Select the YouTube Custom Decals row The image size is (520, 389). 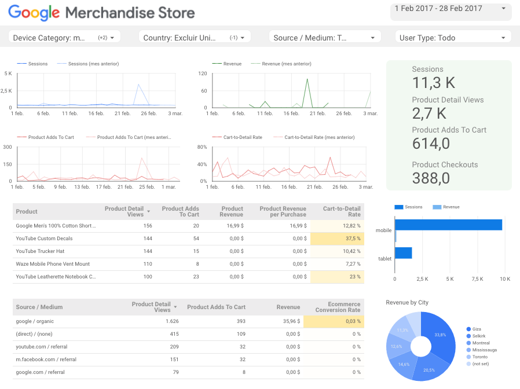[188, 238]
